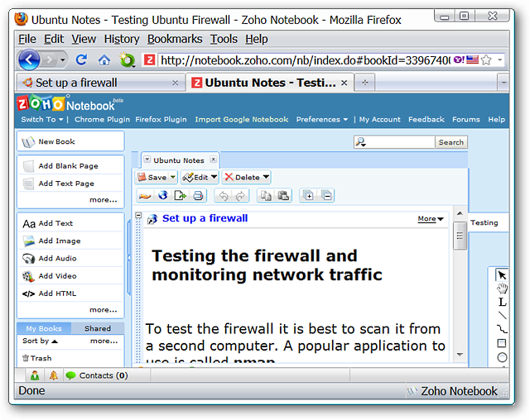Viewport: 530px width, 420px height.
Task: Open the Switch To dropdown
Action: tap(42, 119)
